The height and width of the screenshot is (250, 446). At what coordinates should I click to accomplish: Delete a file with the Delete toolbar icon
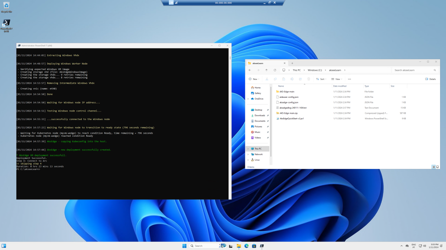coord(308,79)
